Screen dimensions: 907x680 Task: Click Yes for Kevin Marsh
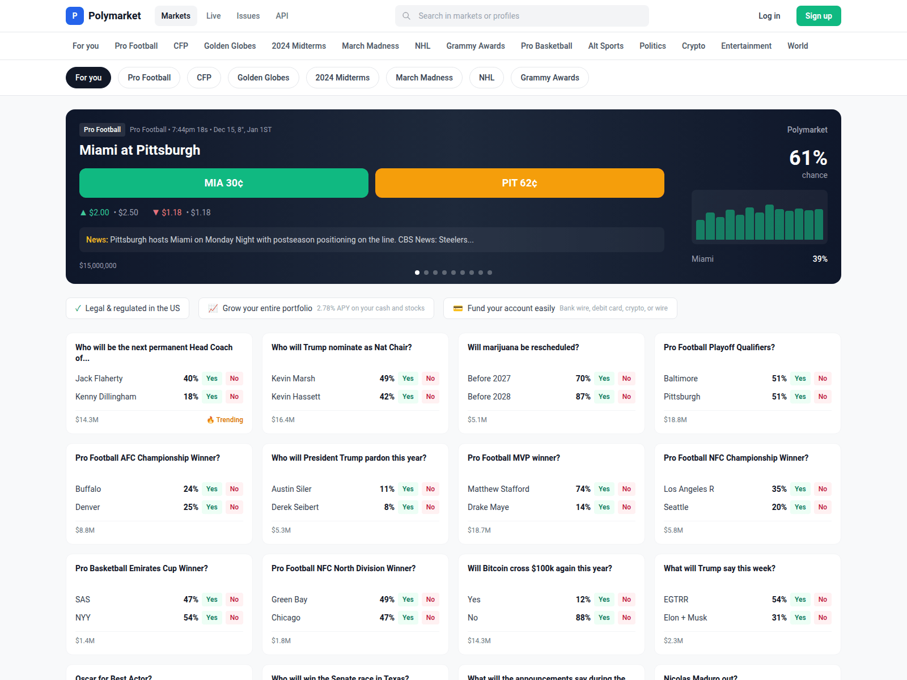point(408,379)
